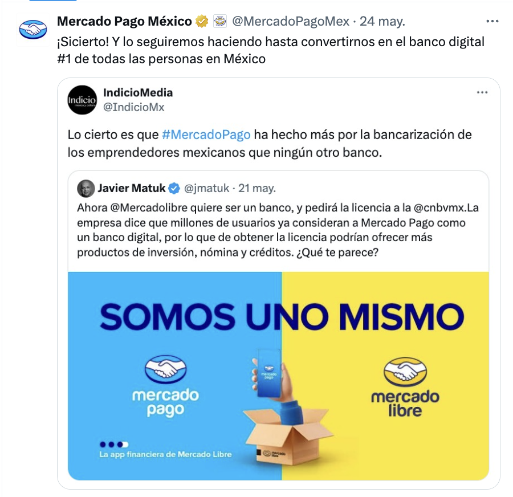Open Javier Matuk's profile photo
Screen dimensions: 513x497
pyautogui.click(x=86, y=189)
